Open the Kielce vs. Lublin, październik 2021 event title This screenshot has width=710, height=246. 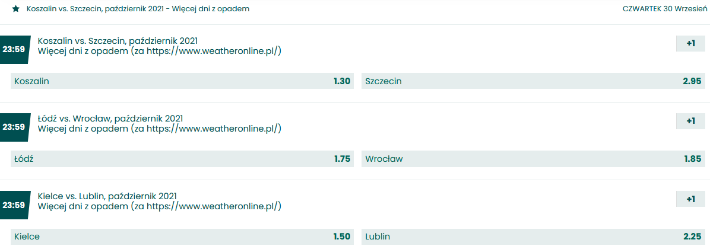click(x=107, y=196)
